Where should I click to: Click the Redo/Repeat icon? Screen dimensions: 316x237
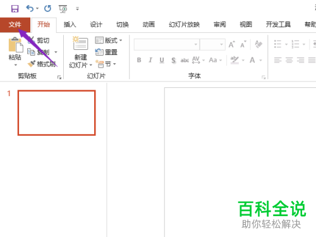point(47,9)
